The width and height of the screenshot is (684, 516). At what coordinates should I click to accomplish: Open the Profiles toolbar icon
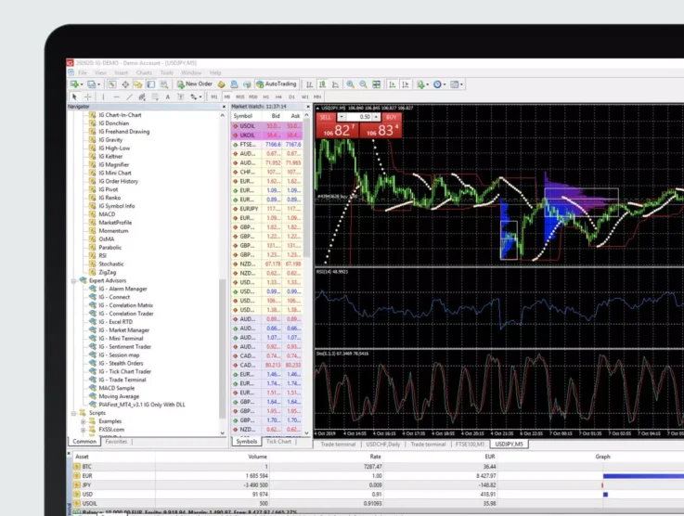(91, 84)
